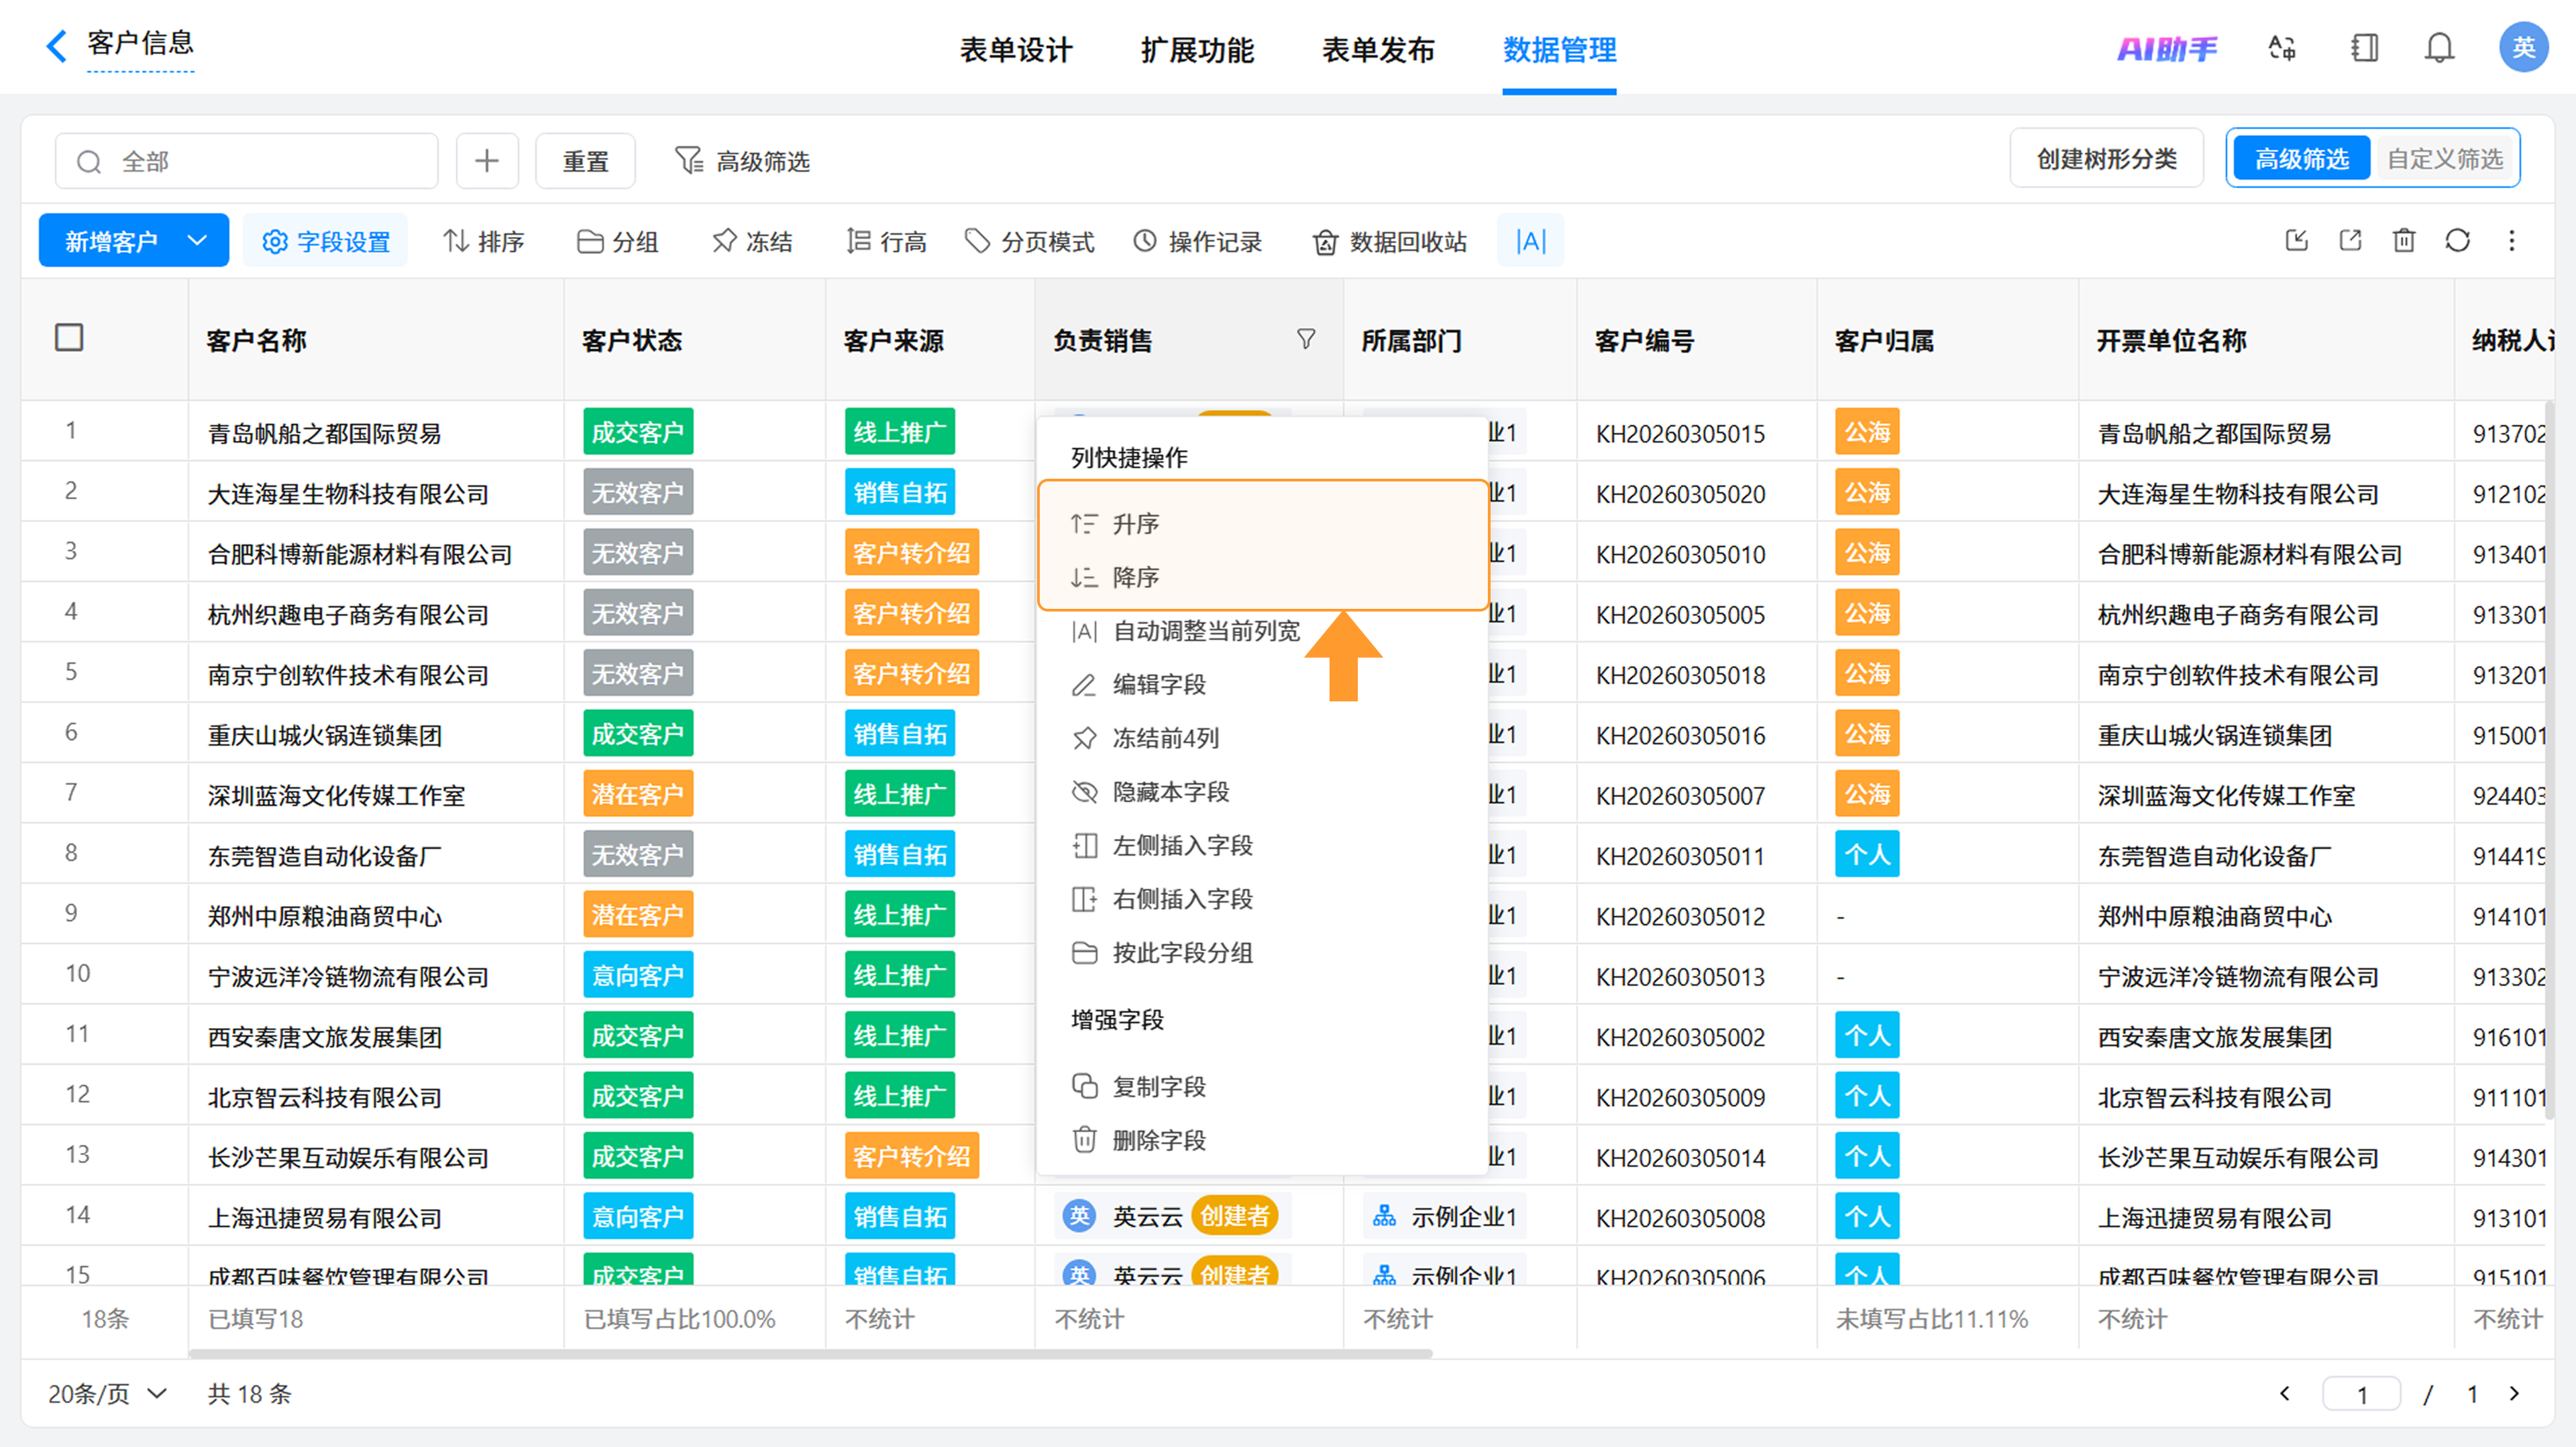
Task: Click the 全部 search input field
Action: click(x=247, y=161)
